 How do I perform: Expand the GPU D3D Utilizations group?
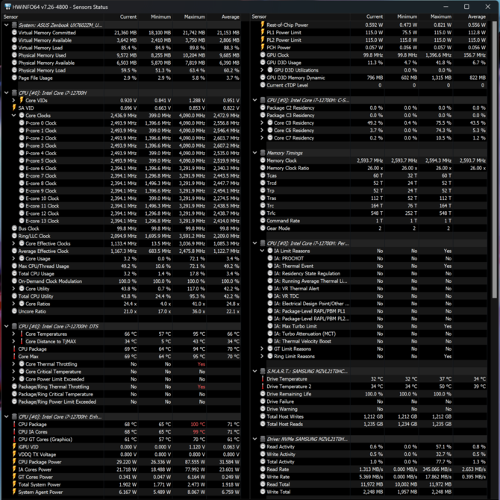point(262,70)
